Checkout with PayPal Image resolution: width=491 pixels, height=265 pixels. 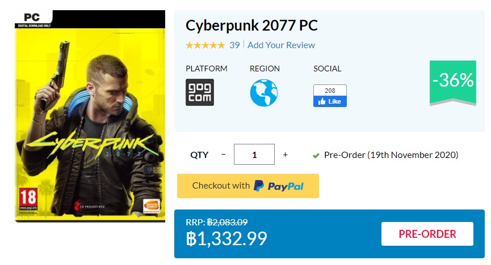pos(248,186)
